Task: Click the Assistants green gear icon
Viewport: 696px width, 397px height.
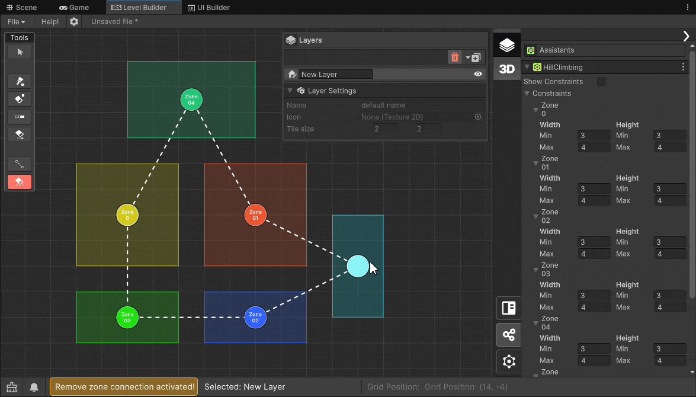Action: click(x=531, y=50)
